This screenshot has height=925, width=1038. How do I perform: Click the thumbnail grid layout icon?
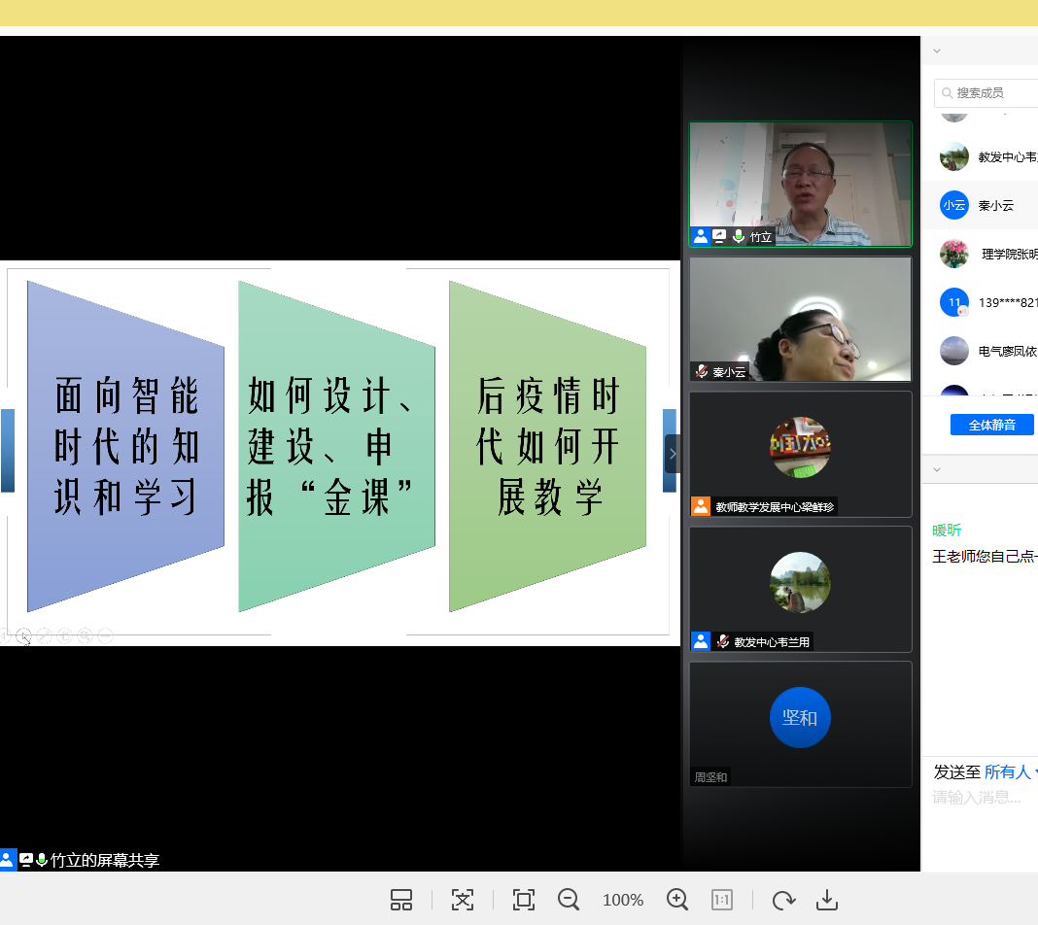point(401,900)
